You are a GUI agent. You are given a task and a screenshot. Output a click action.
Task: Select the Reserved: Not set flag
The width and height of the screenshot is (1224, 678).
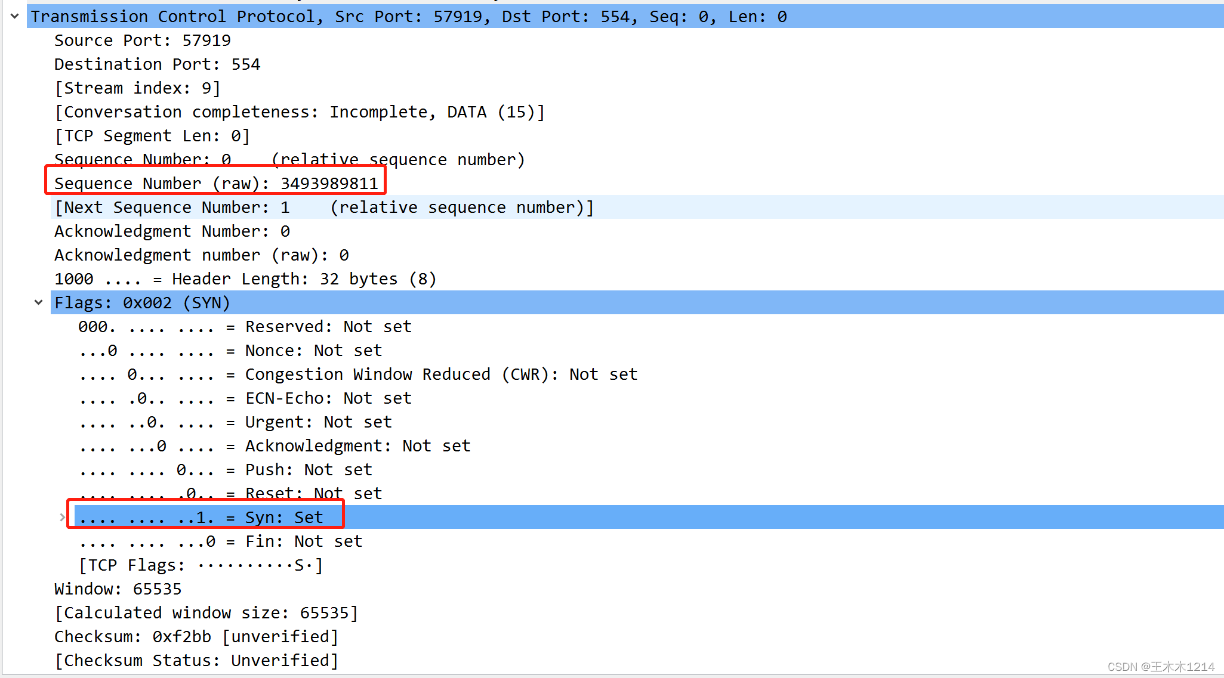pos(245,327)
